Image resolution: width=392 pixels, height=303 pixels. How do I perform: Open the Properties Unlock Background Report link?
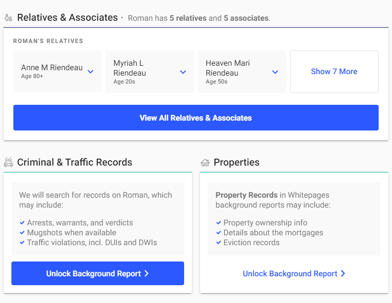coord(294,273)
